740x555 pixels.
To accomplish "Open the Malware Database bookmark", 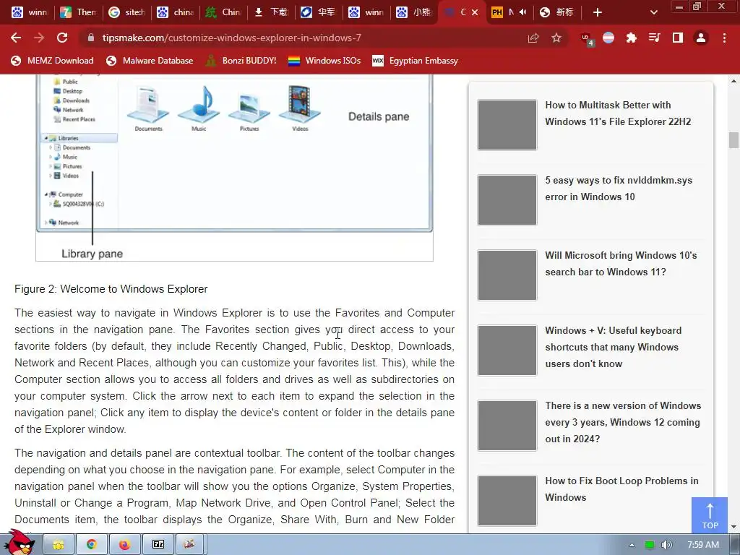I will click(x=150, y=61).
